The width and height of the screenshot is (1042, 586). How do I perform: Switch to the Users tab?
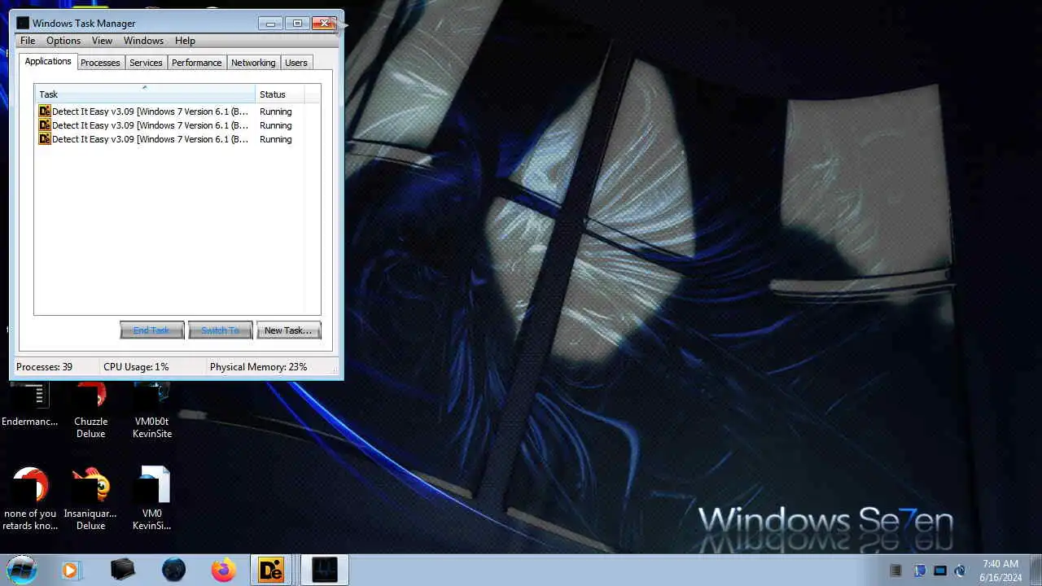click(x=296, y=63)
